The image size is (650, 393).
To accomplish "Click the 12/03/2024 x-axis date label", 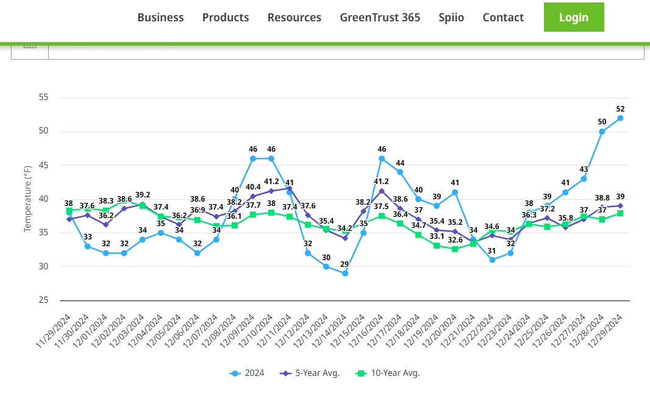I will 127,330.
